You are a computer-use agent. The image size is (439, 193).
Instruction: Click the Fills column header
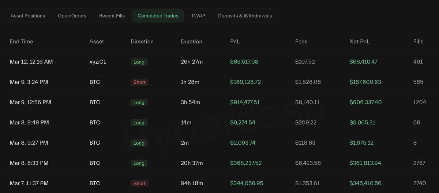pyautogui.click(x=418, y=41)
